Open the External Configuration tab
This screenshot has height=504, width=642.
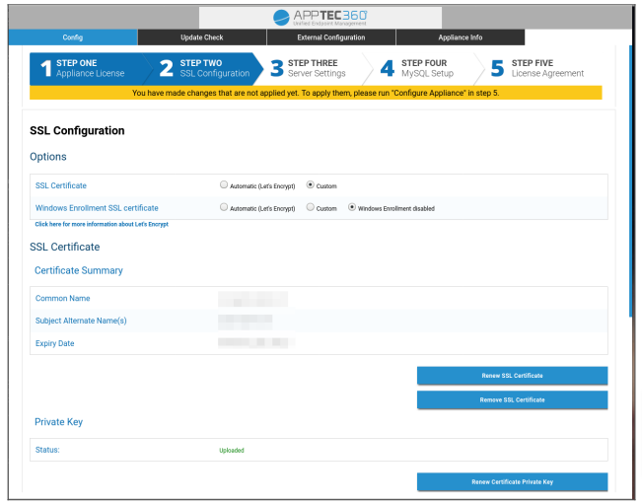330,37
